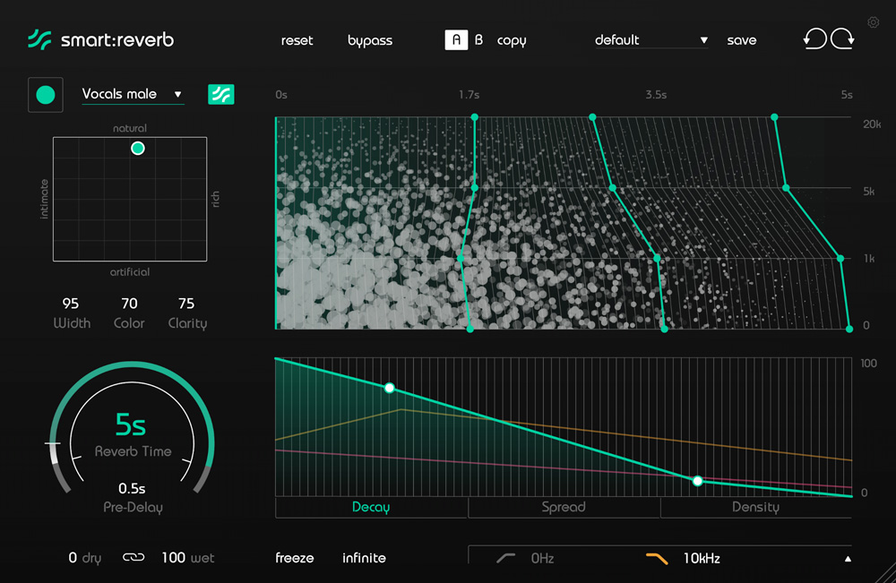Image resolution: width=896 pixels, height=583 pixels.
Task: Click the green dot in the natural/artificial XY pad
Action: click(138, 149)
